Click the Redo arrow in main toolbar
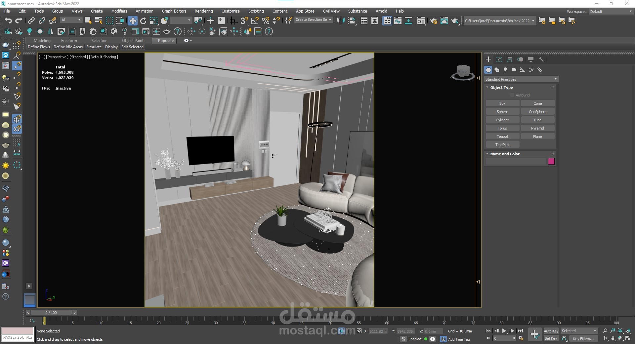 tap(19, 21)
